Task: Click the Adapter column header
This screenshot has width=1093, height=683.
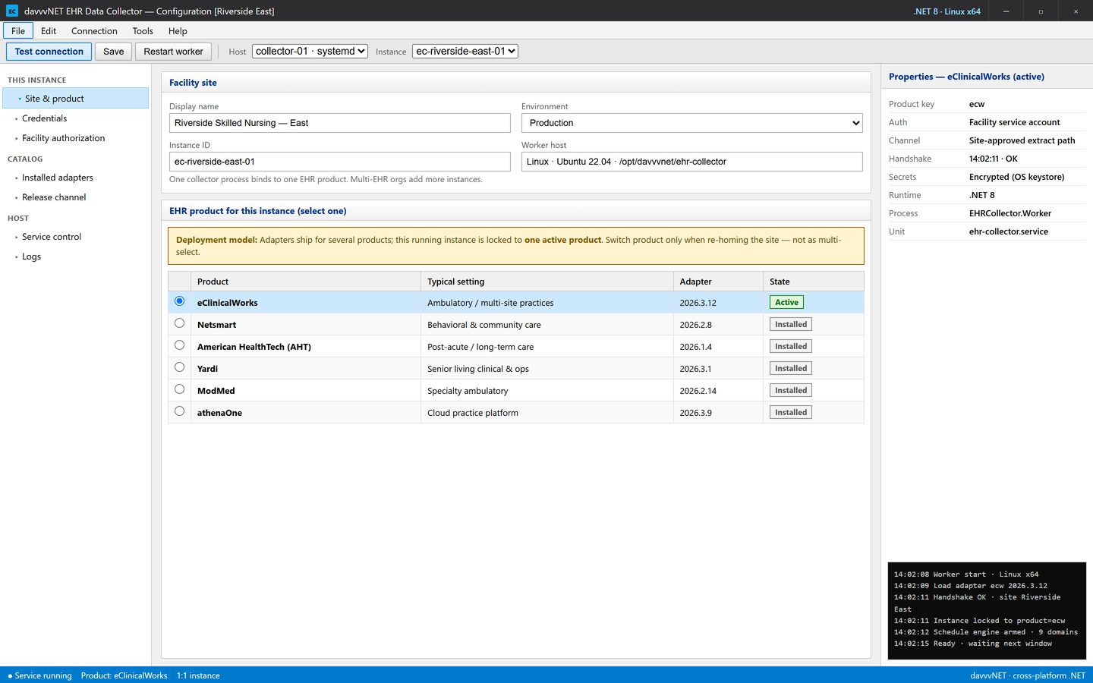Action: [x=718, y=282]
